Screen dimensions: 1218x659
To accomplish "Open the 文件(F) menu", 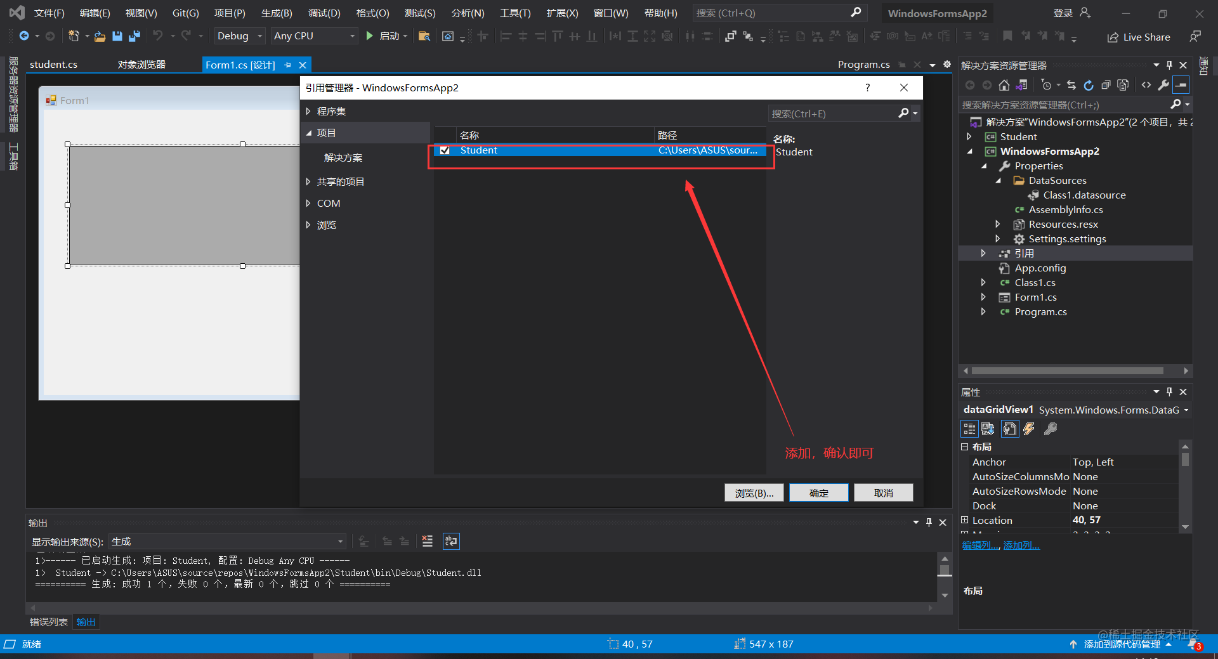I will [x=49, y=13].
